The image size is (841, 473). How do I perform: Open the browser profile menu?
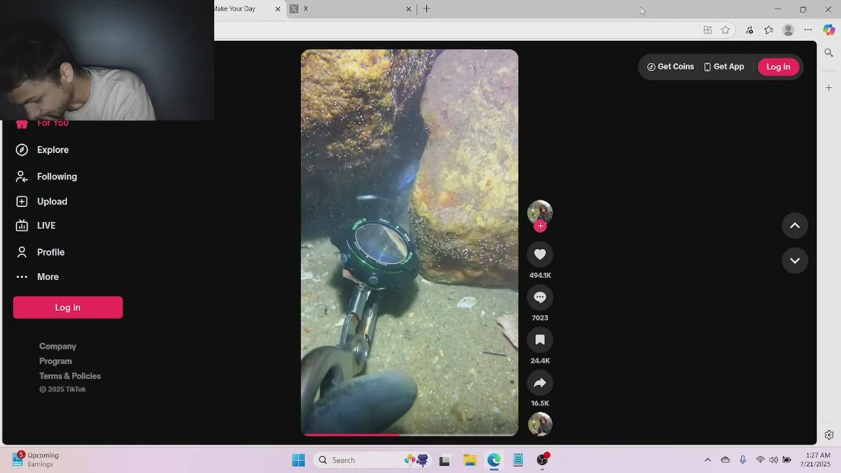(788, 30)
